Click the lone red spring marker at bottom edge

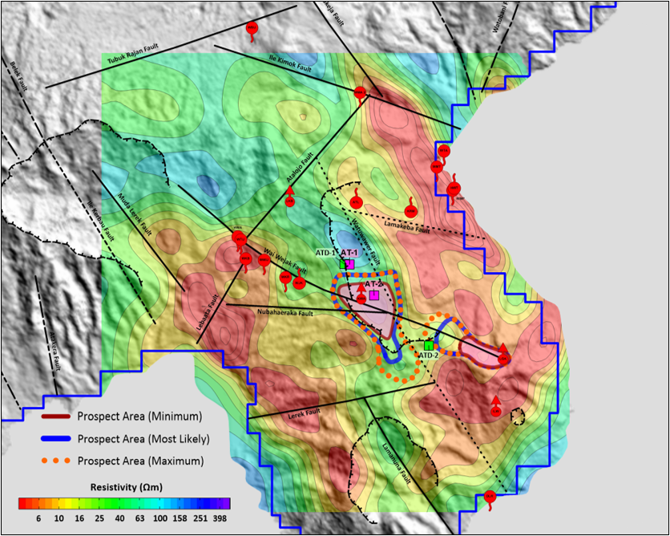[x=490, y=497]
